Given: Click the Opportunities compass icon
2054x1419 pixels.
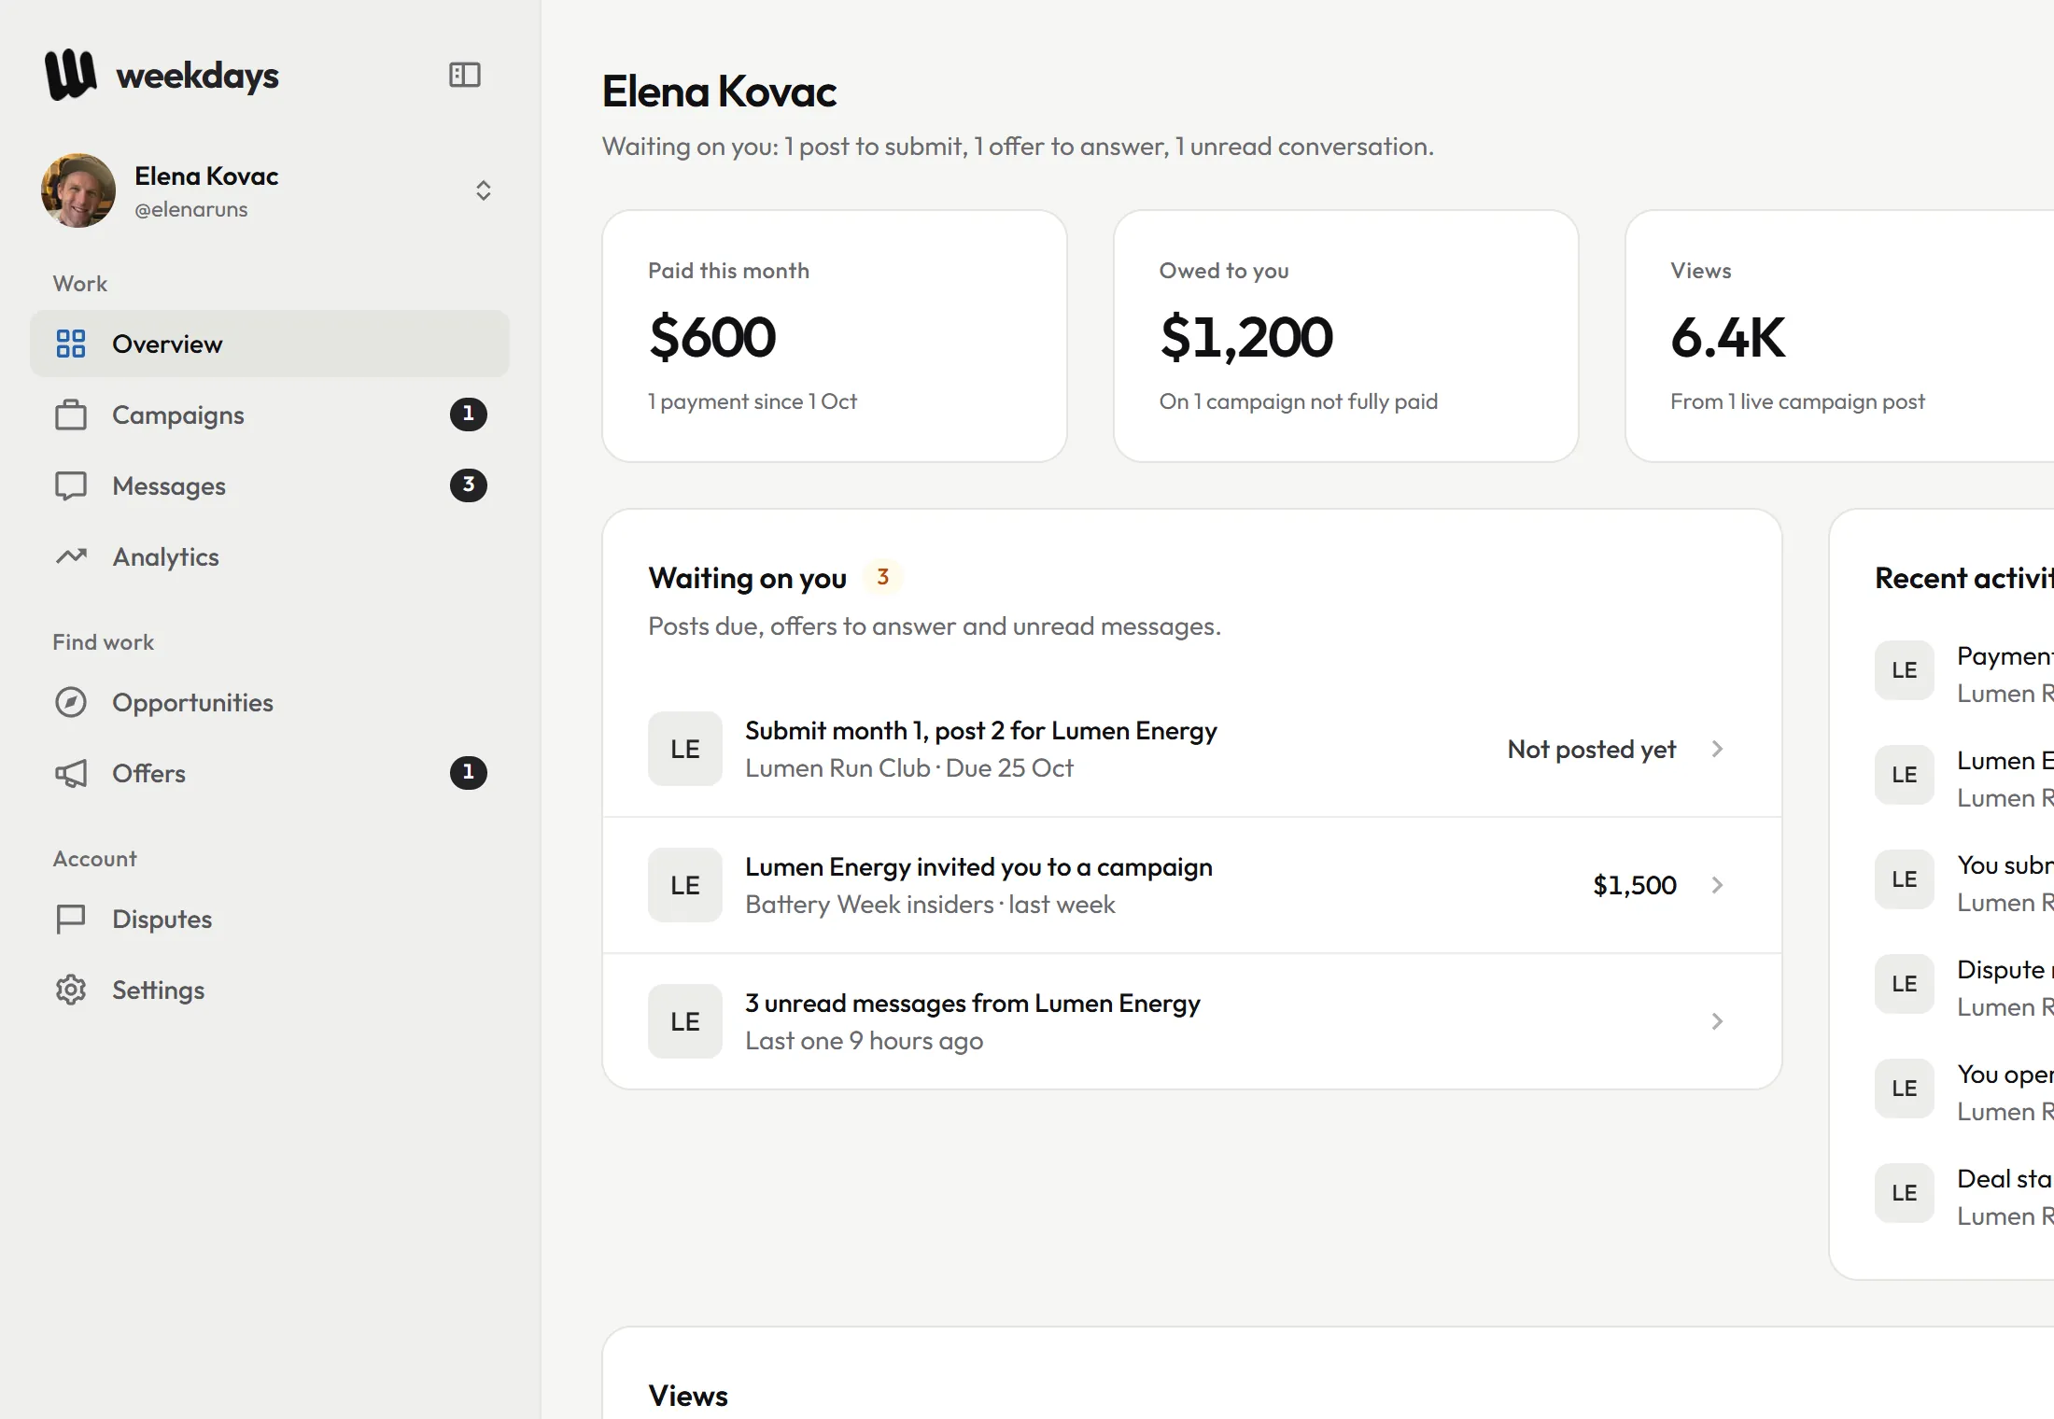Looking at the screenshot, I should click(x=71, y=702).
